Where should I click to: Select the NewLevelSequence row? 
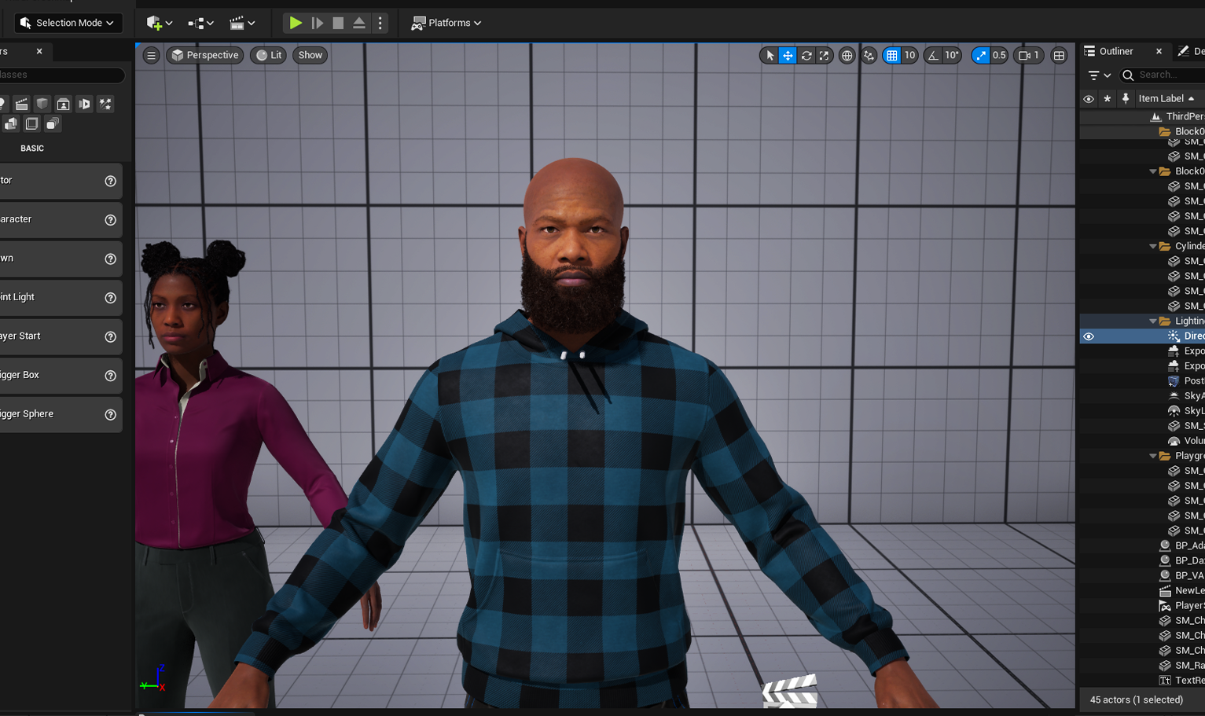[x=1142, y=590]
